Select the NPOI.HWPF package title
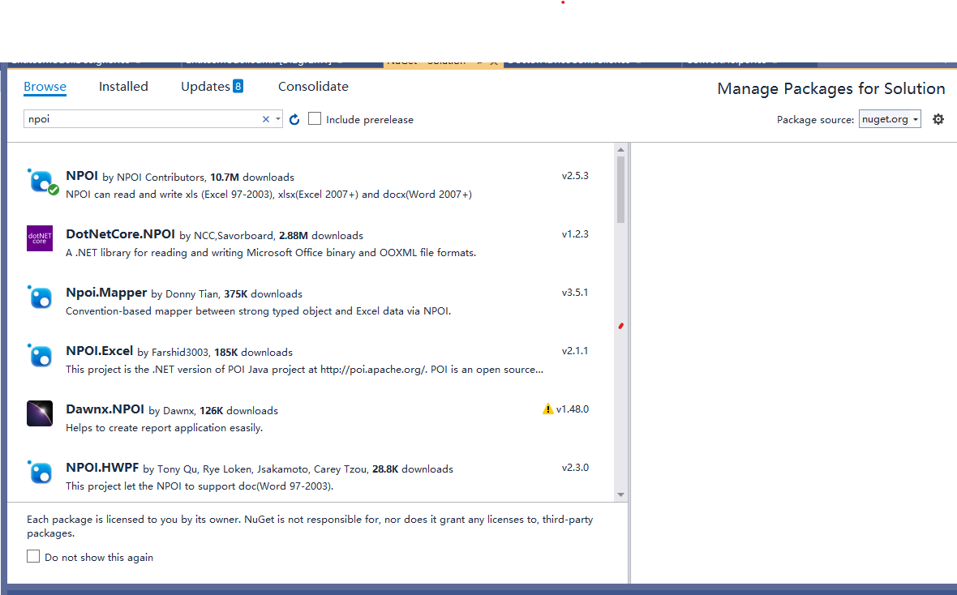 (102, 468)
